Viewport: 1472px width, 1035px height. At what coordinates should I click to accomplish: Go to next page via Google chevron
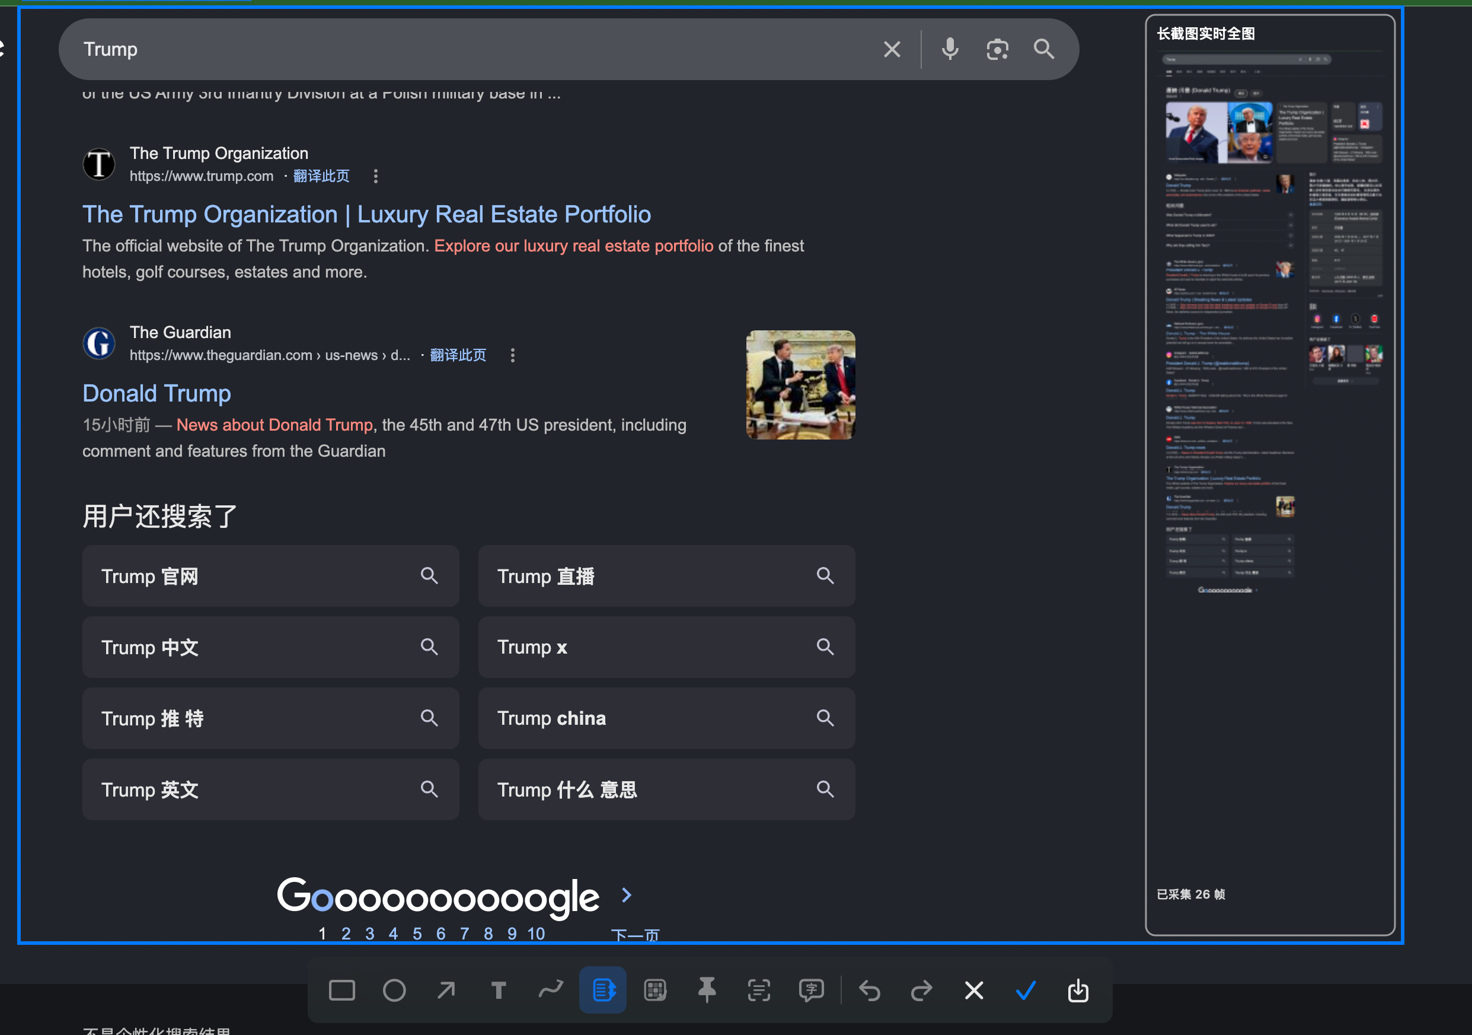tap(627, 895)
